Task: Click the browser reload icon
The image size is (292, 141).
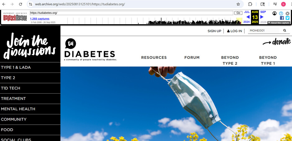Action: [21, 4]
